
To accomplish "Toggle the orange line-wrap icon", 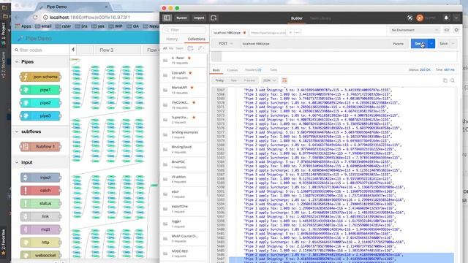I will tap(284, 80).
